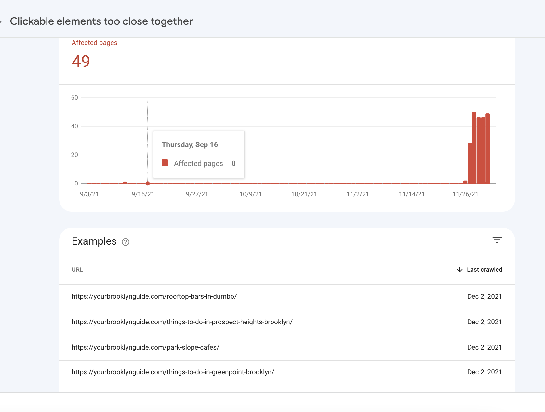Click the tallest red bar in chart

pos(474,148)
